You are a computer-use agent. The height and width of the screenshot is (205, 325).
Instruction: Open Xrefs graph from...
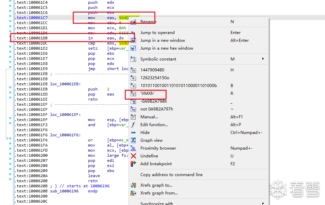(159, 193)
